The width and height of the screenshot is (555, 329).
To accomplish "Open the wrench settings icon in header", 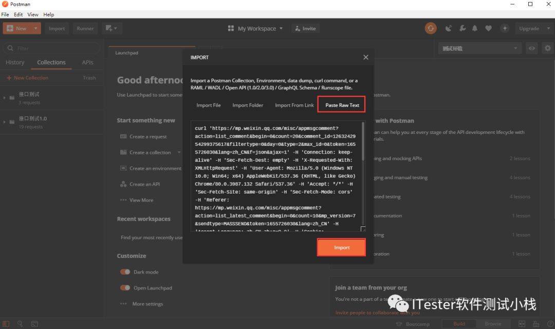I will (x=462, y=28).
